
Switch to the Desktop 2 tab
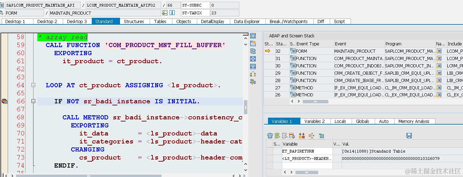pos(47,21)
